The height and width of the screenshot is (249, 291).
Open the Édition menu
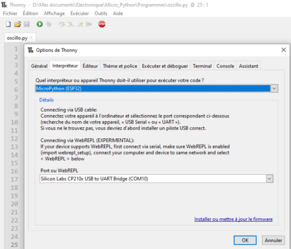[30, 13]
